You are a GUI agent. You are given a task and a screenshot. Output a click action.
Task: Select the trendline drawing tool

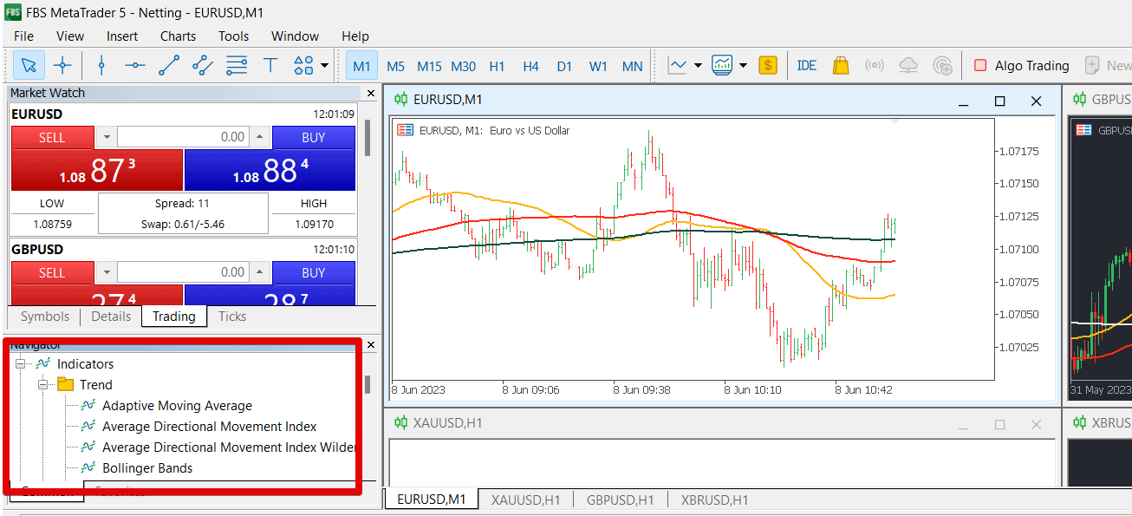pyautogui.click(x=169, y=65)
